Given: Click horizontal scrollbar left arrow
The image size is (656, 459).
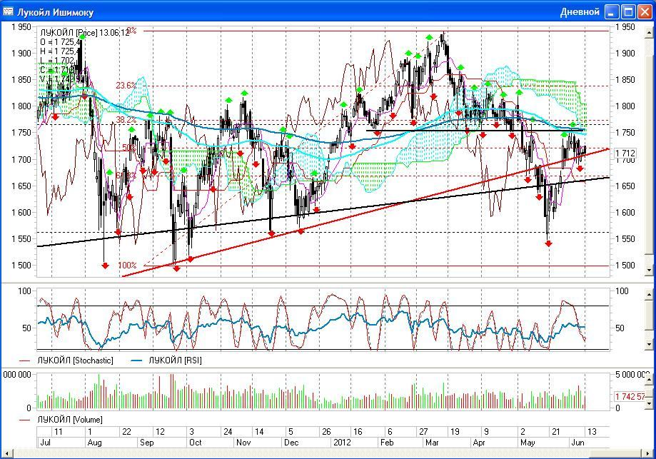Looking at the screenshot, I should point(7,453).
